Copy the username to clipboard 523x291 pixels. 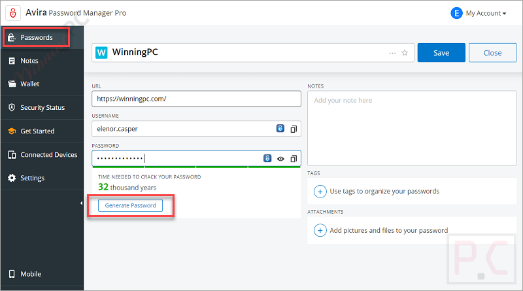(x=294, y=129)
